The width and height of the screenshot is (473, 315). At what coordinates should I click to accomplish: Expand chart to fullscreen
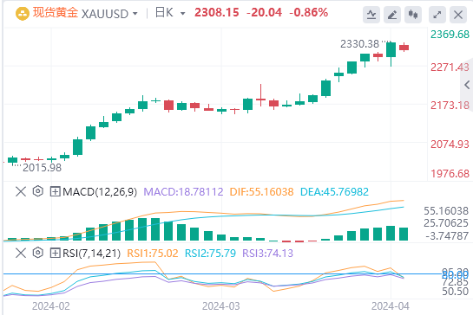click(x=437, y=14)
